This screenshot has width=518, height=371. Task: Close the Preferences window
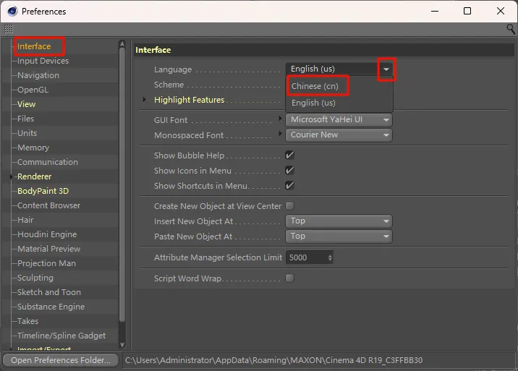[501, 12]
